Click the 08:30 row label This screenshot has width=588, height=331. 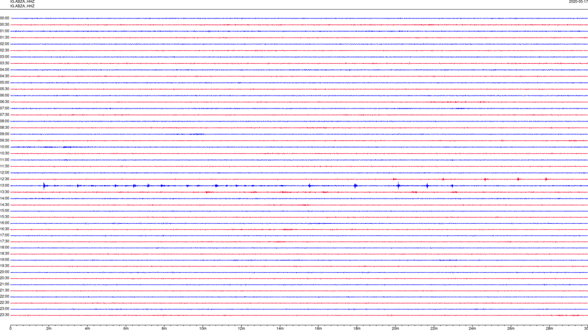(x=4, y=127)
